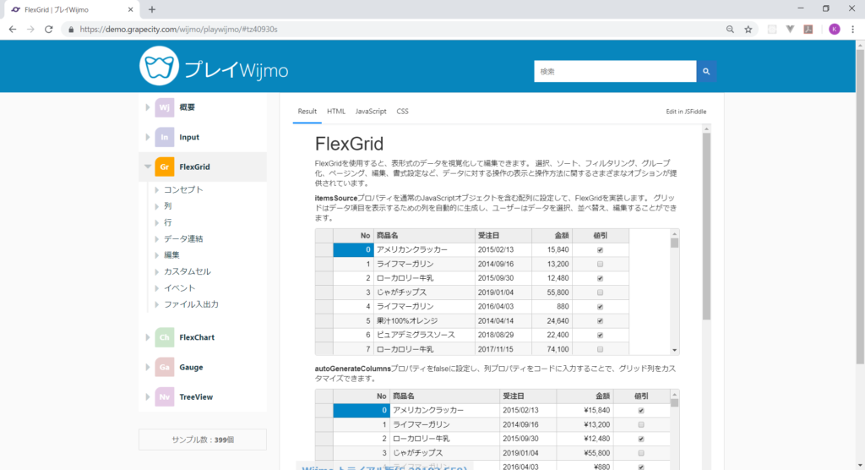Viewport: 865px width, 470px height.
Task: Bookmark the page with the star icon
Action: [748, 30]
